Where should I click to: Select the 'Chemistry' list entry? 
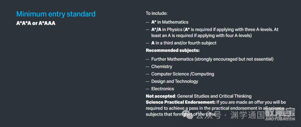(162, 67)
